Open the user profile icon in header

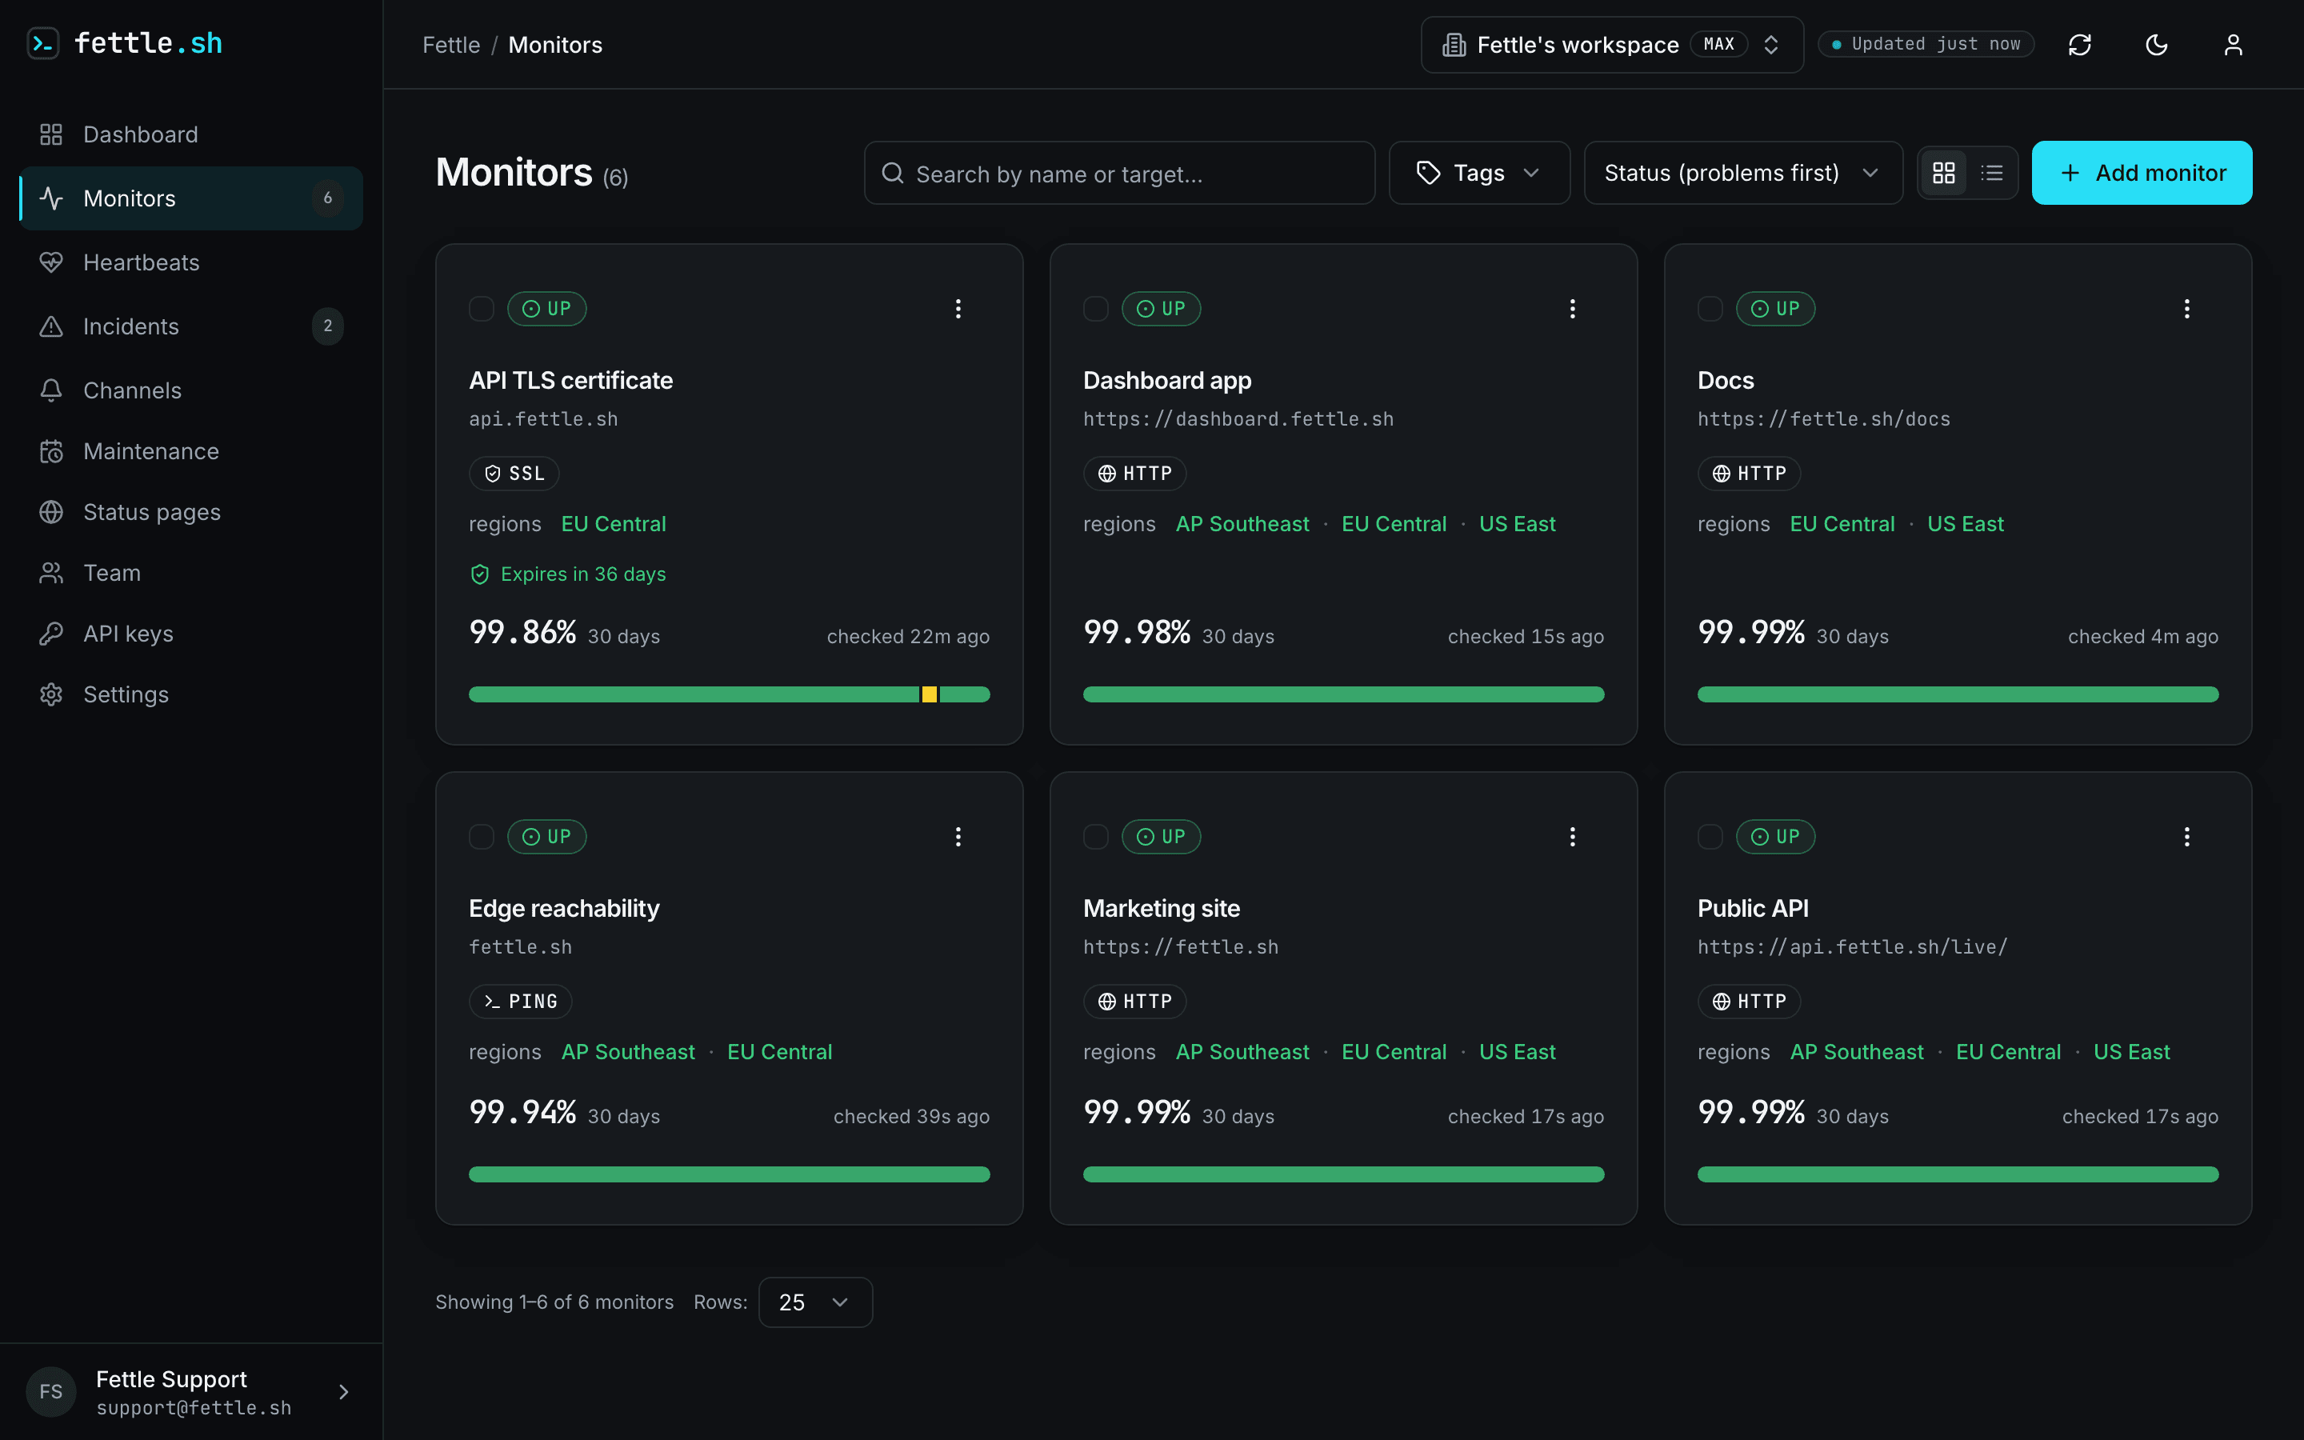(x=2233, y=45)
